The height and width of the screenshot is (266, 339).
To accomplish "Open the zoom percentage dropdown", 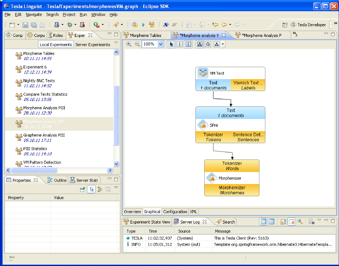I will [161, 44].
